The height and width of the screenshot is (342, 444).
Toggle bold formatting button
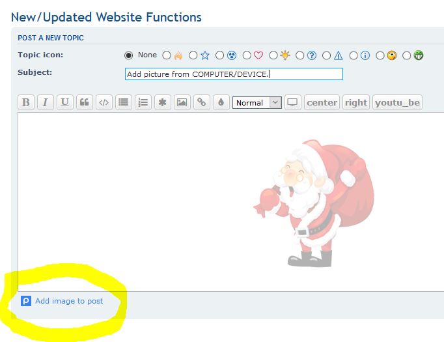(x=26, y=102)
